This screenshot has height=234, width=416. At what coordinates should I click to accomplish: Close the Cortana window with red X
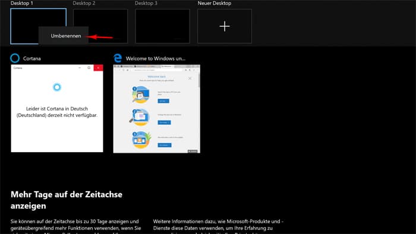click(98, 68)
